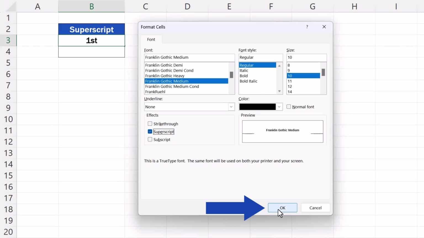Open the Underline dropdown
The width and height of the screenshot is (424, 238).
(231, 107)
